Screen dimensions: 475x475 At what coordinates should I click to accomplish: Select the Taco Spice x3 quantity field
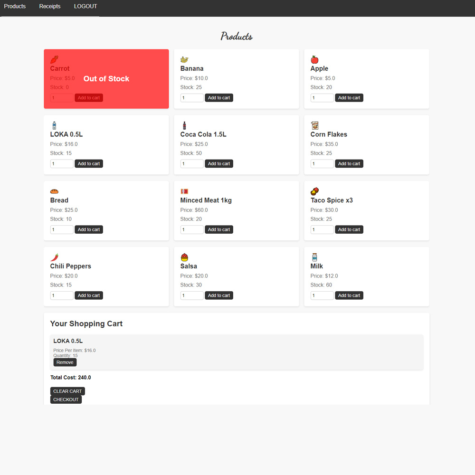click(x=322, y=229)
